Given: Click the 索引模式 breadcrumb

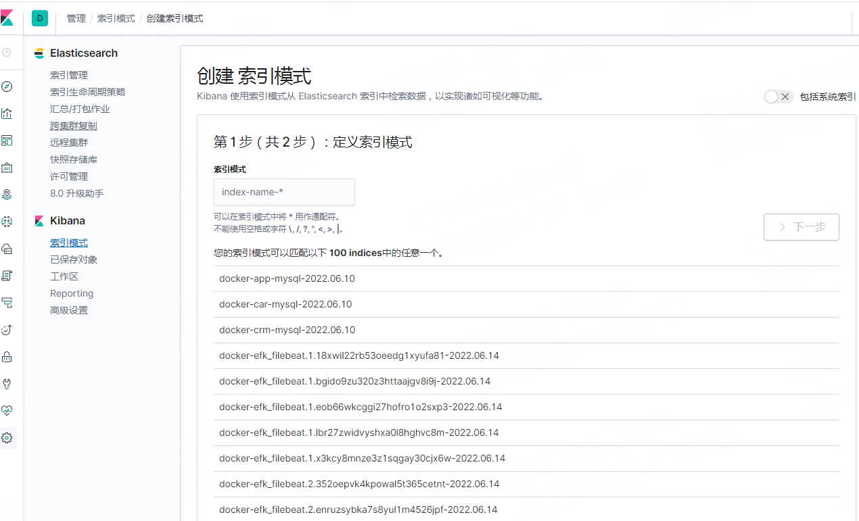Looking at the screenshot, I should tap(116, 18).
